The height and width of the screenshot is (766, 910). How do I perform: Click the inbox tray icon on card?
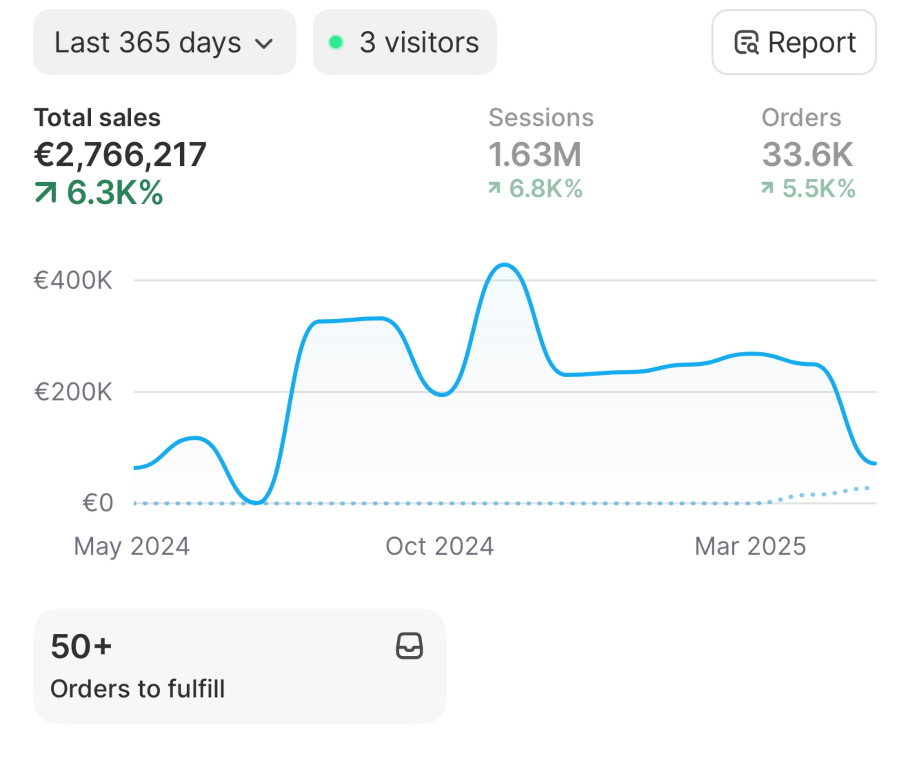click(409, 646)
